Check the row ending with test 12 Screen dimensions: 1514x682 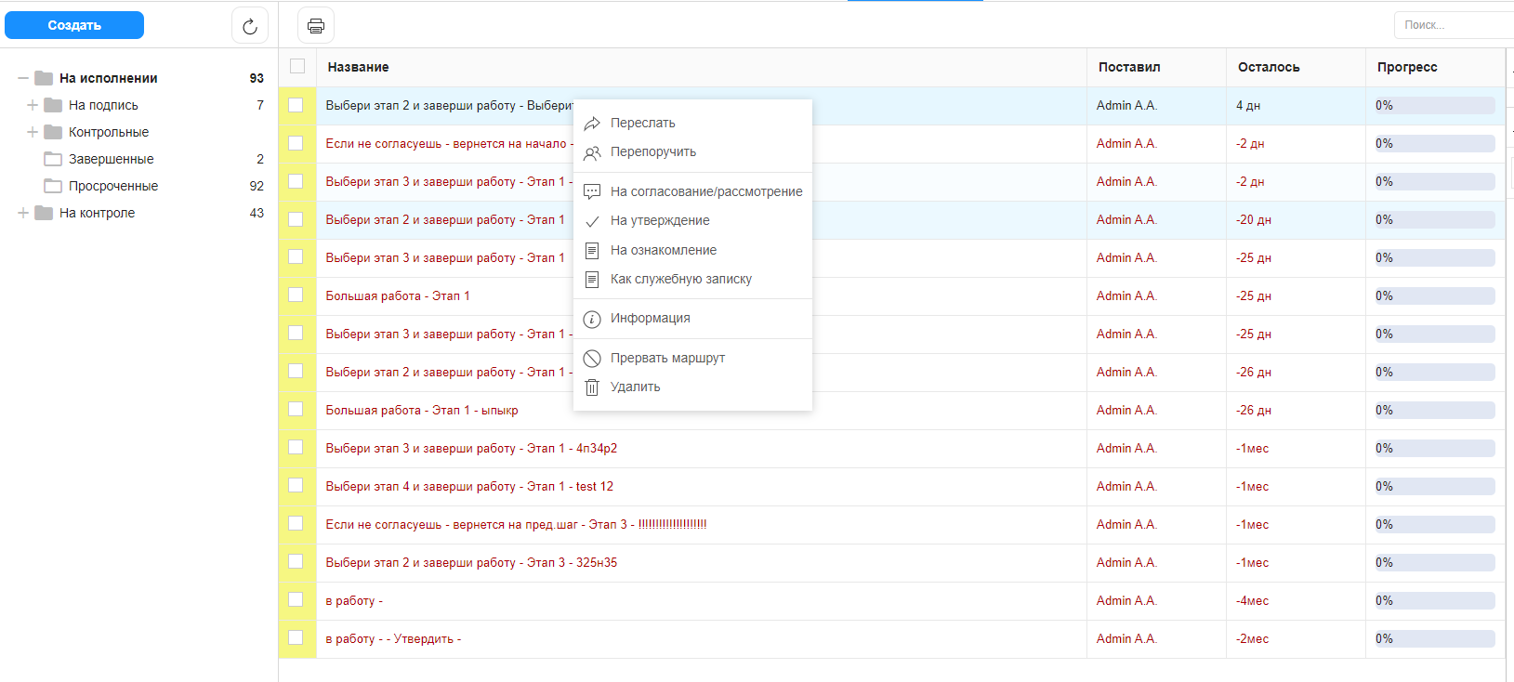tap(296, 485)
